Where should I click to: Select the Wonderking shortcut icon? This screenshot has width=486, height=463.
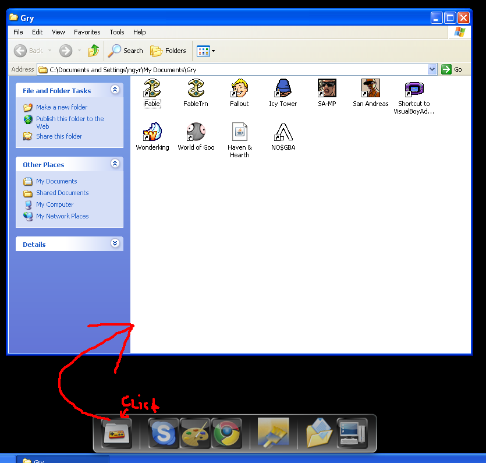click(152, 132)
